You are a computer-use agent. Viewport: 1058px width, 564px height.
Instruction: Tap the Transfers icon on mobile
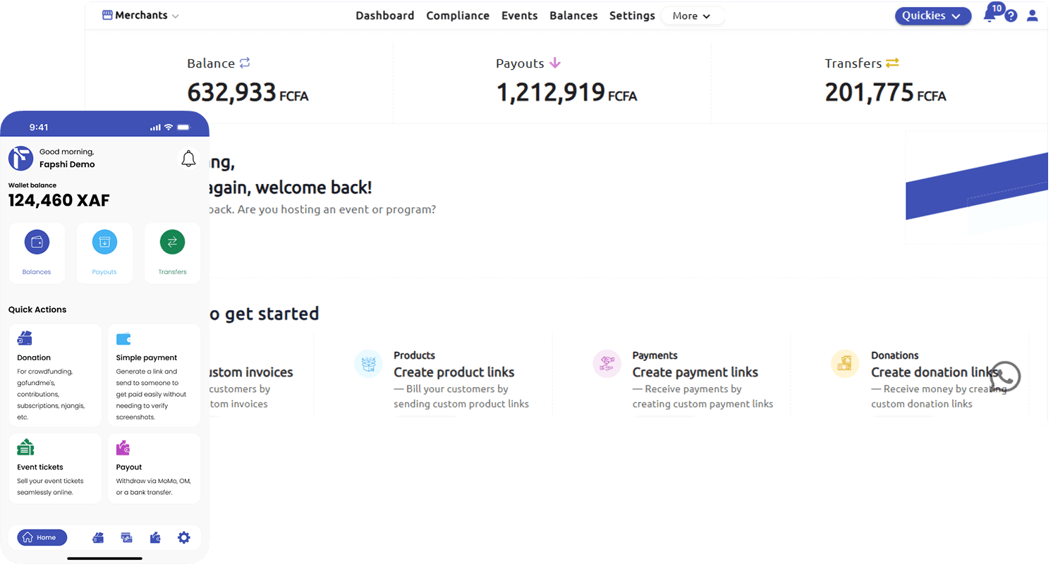point(172,243)
